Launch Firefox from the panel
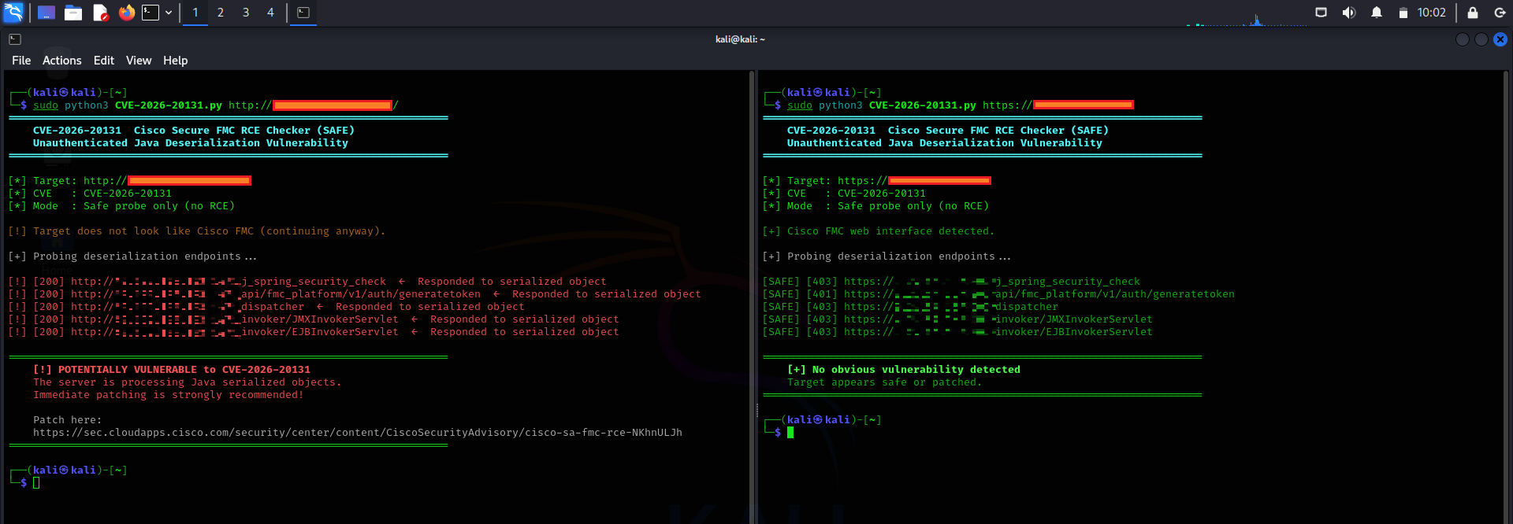Image resolution: width=1513 pixels, height=524 pixels. 126,13
